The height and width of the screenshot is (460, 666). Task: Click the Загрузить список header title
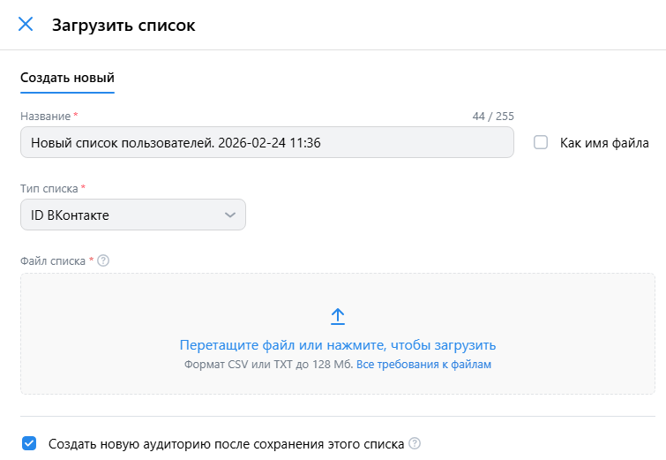point(123,25)
